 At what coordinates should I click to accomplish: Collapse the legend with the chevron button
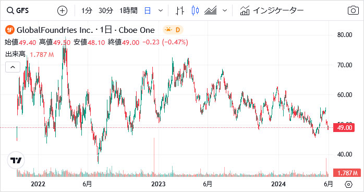13,67
